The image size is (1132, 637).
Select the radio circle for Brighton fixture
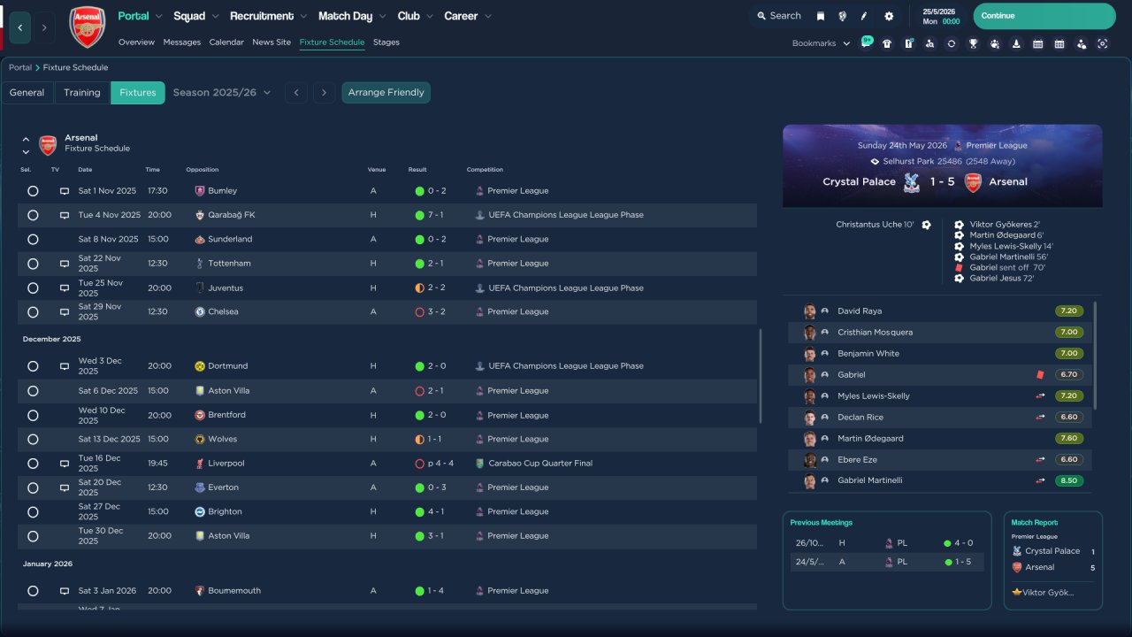(x=33, y=512)
